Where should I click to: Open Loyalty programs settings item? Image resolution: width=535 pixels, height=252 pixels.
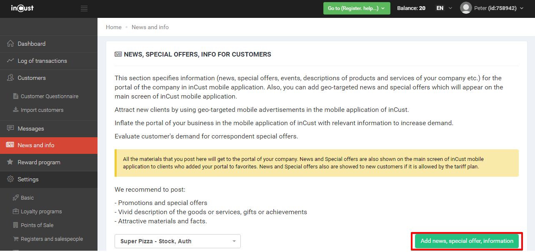[41, 211]
